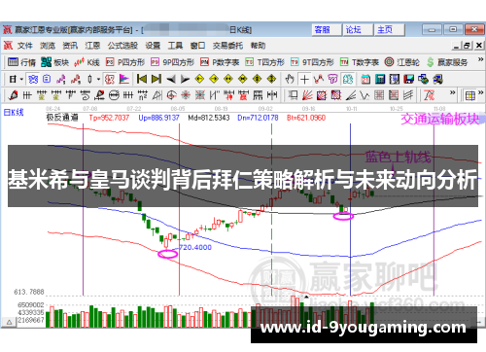The height and width of the screenshot is (352, 486).
Task: Click the 客服 button
Action: 326,30
